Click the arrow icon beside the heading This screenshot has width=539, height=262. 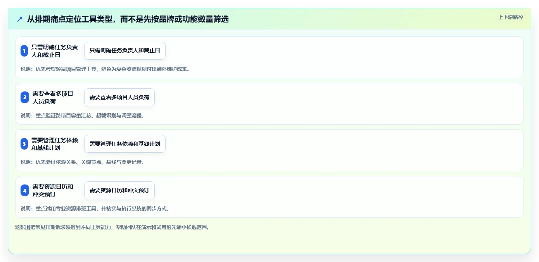20,19
